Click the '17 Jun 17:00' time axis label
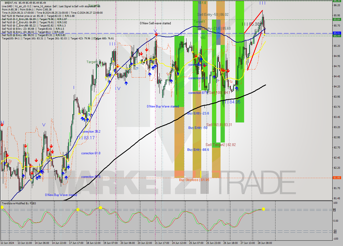The height and width of the screenshot is (246, 343). 76,243
